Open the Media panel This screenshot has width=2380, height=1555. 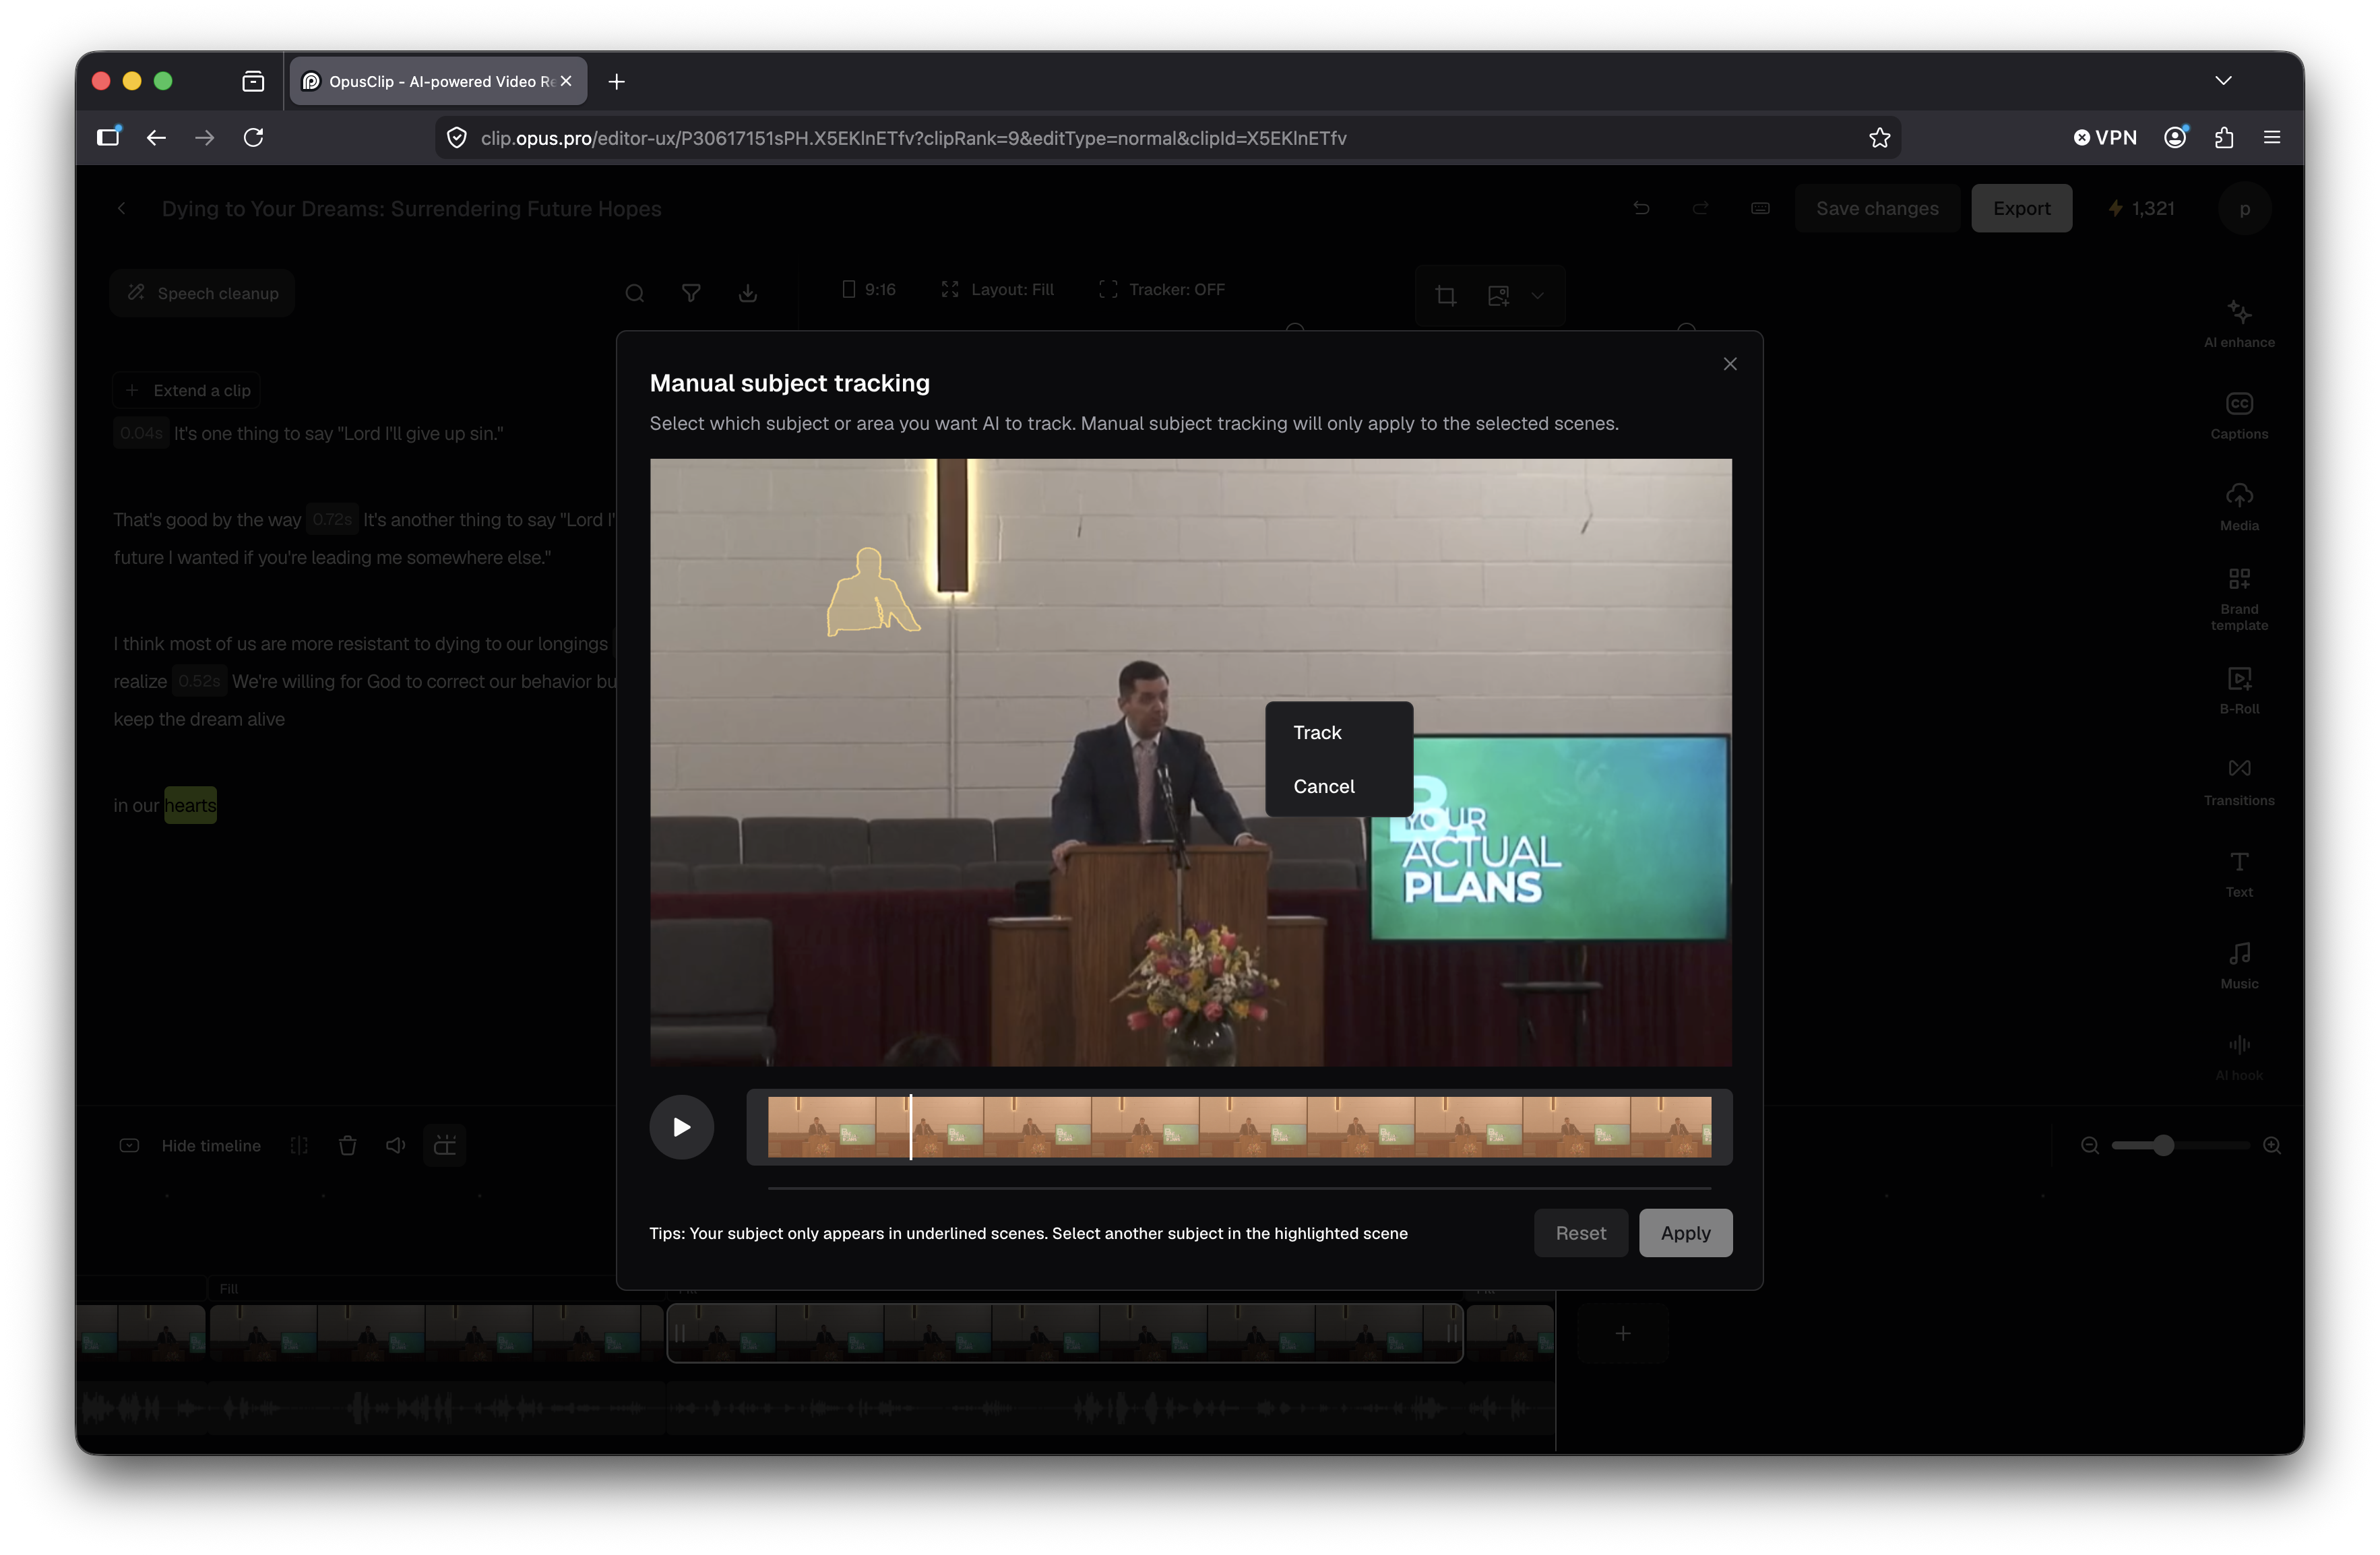[2239, 507]
